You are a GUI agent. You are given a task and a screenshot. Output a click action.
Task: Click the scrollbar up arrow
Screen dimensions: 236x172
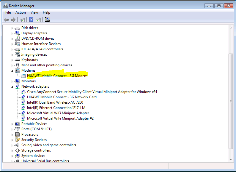[x=231, y=28]
